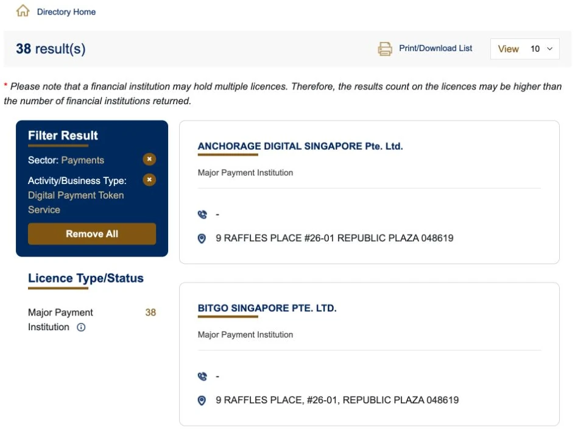Remove the Sector: Payments filter
Viewport: 575px width, 435px height.
tap(149, 159)
